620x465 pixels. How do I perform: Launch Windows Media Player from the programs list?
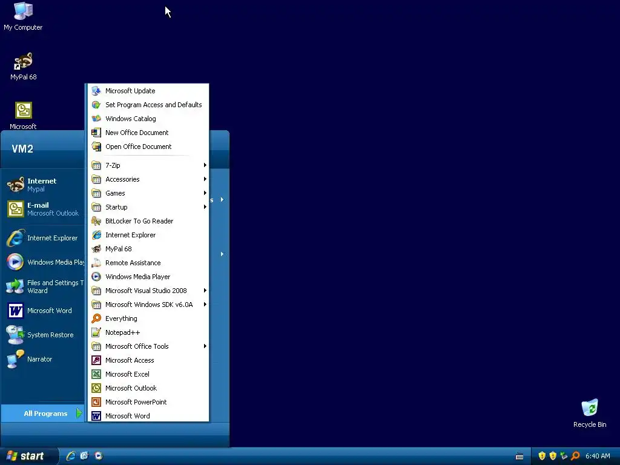point(148,277)
